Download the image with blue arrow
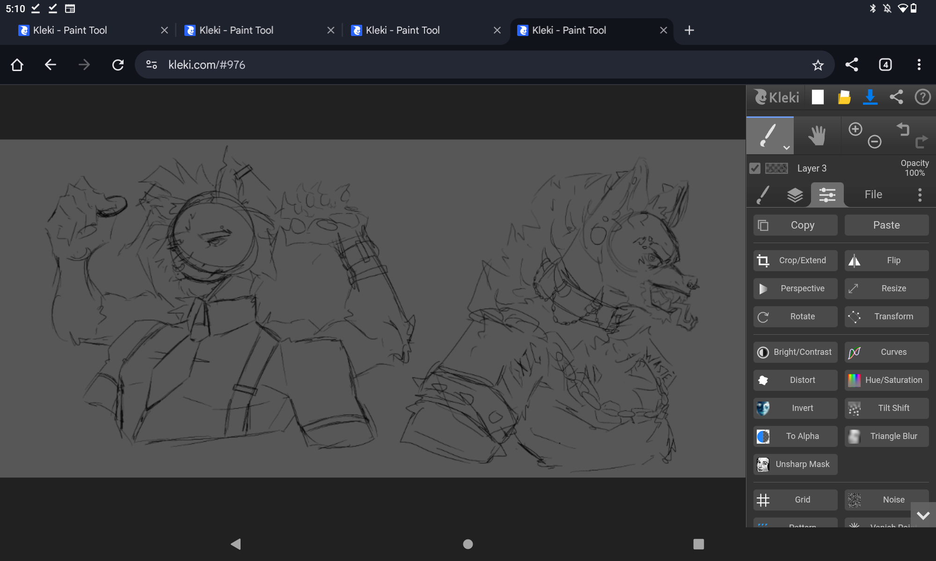The height and width of the screenshot is (561, 936). tap(870, 97)
